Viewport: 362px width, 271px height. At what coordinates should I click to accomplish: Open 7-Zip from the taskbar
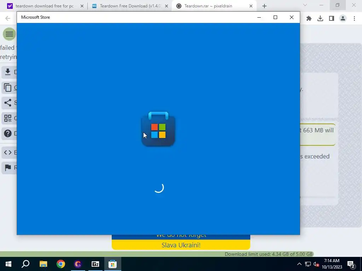click(x=95, y=264)
